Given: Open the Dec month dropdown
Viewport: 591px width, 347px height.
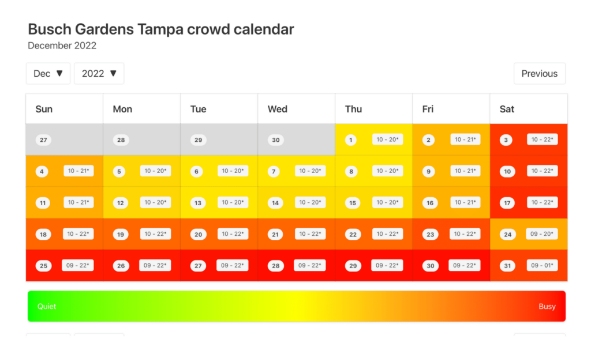Looking at the screenshot, I should point(48,74).
